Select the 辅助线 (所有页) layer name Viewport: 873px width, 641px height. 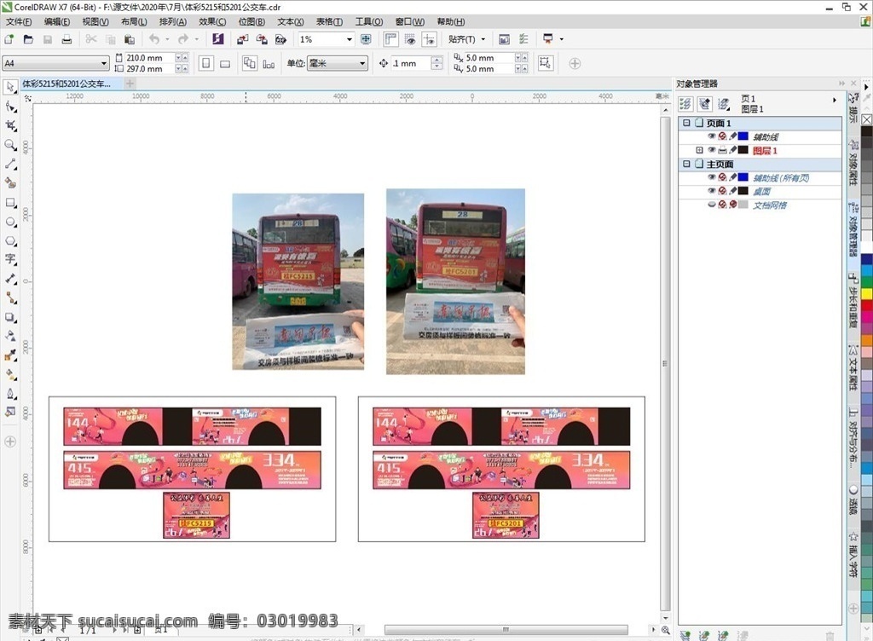click(x=781, y=178)
